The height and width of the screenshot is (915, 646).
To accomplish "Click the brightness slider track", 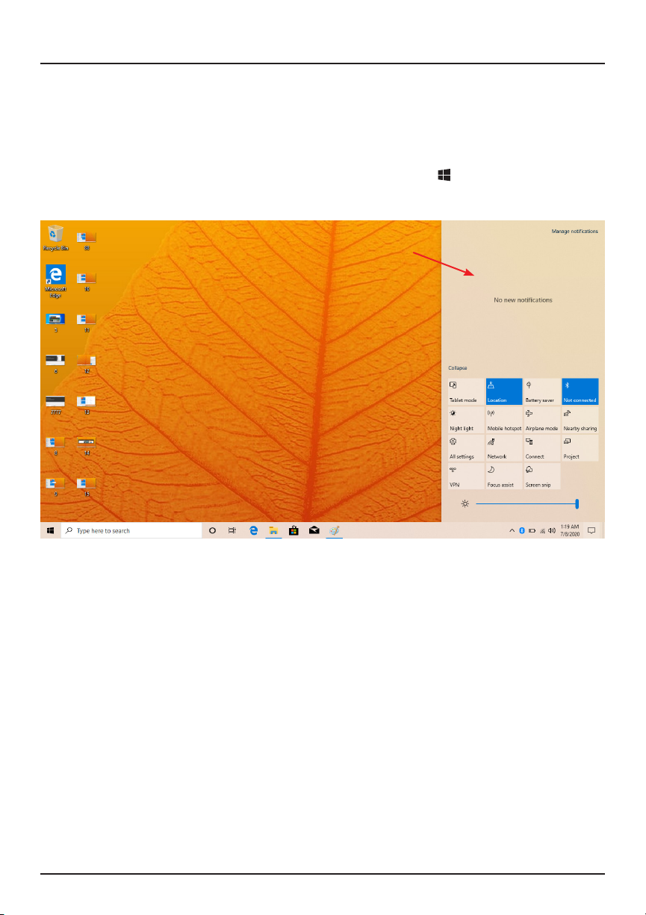I will pos(527,504).
